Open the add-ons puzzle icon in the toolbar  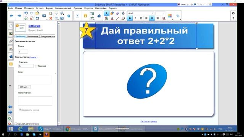pyautogui.click(x=99, y=16)
